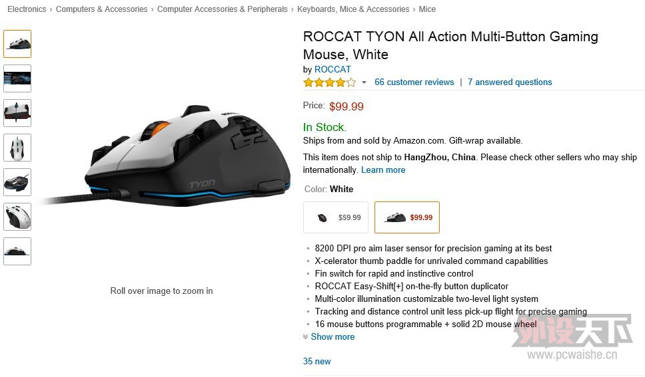Navigate to Computers & Accessories breadcrumb
645x377 pixels.
coord(101,9)
